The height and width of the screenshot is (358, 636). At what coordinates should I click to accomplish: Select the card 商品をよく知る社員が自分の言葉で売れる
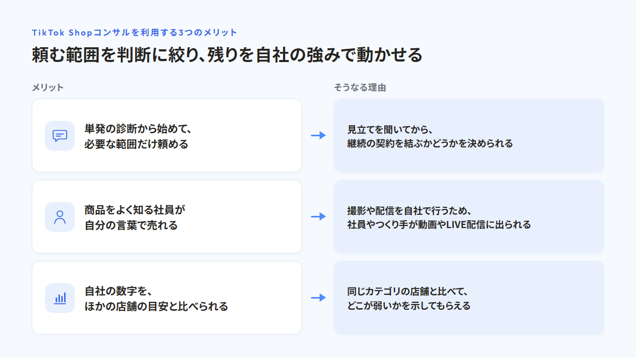pos(167,217)
